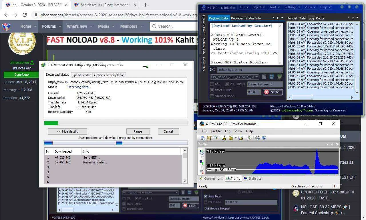Toggle Proxy:Port checkbox in top HPI window
The width and height of the screenshot is (366, 220).
(227, 84)
